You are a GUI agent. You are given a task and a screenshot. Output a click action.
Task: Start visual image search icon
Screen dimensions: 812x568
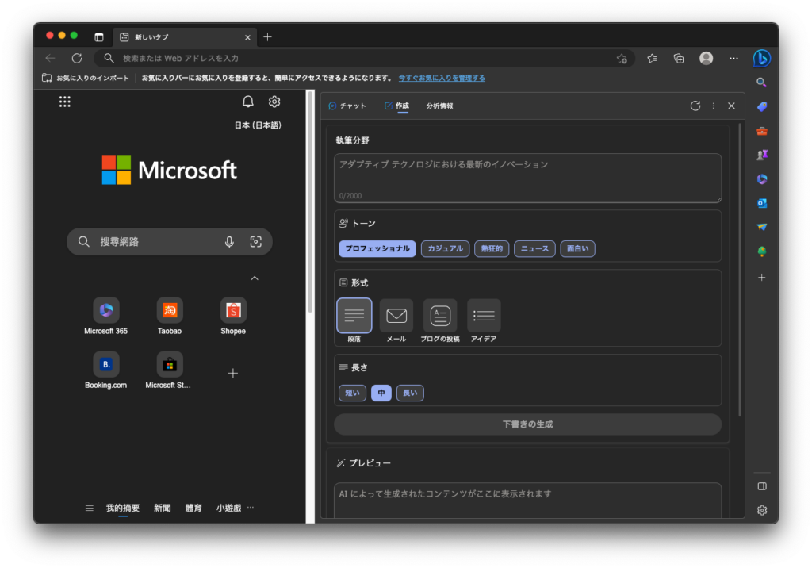point(256,241)
